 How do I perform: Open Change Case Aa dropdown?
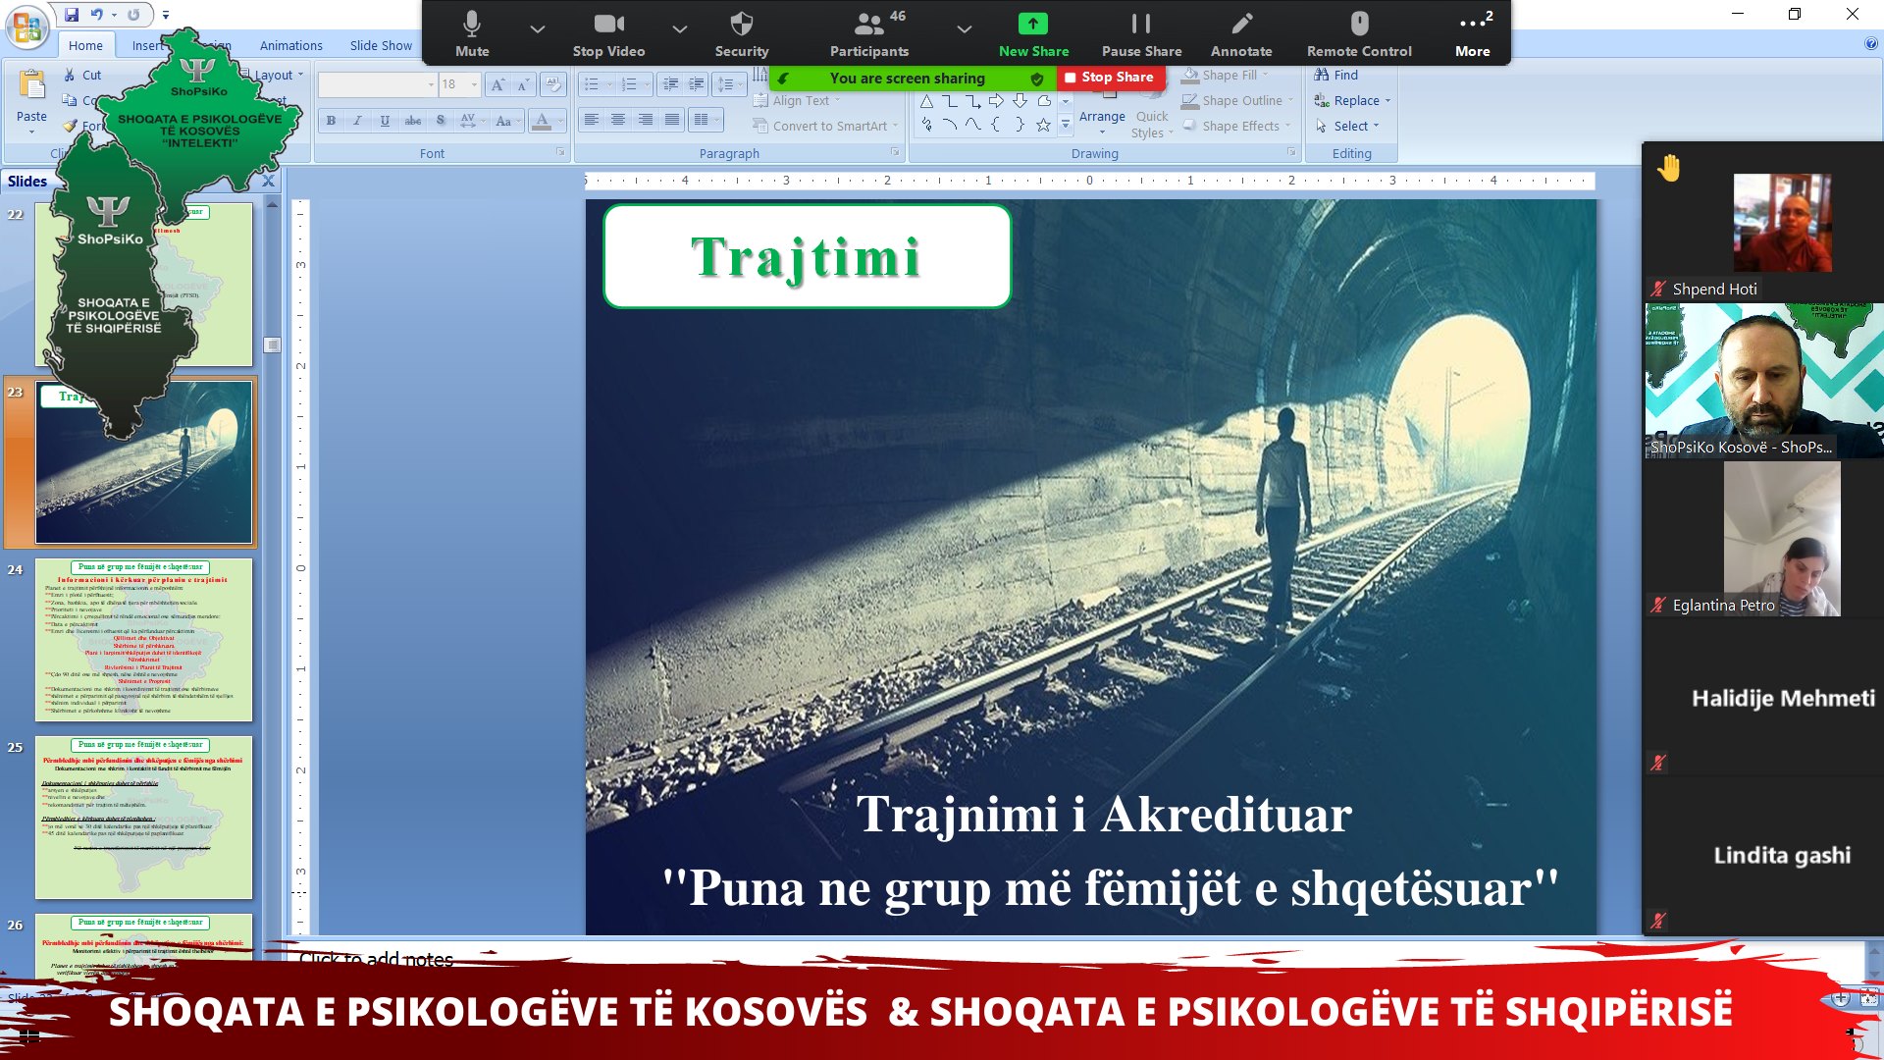click(x=506, y=121)
